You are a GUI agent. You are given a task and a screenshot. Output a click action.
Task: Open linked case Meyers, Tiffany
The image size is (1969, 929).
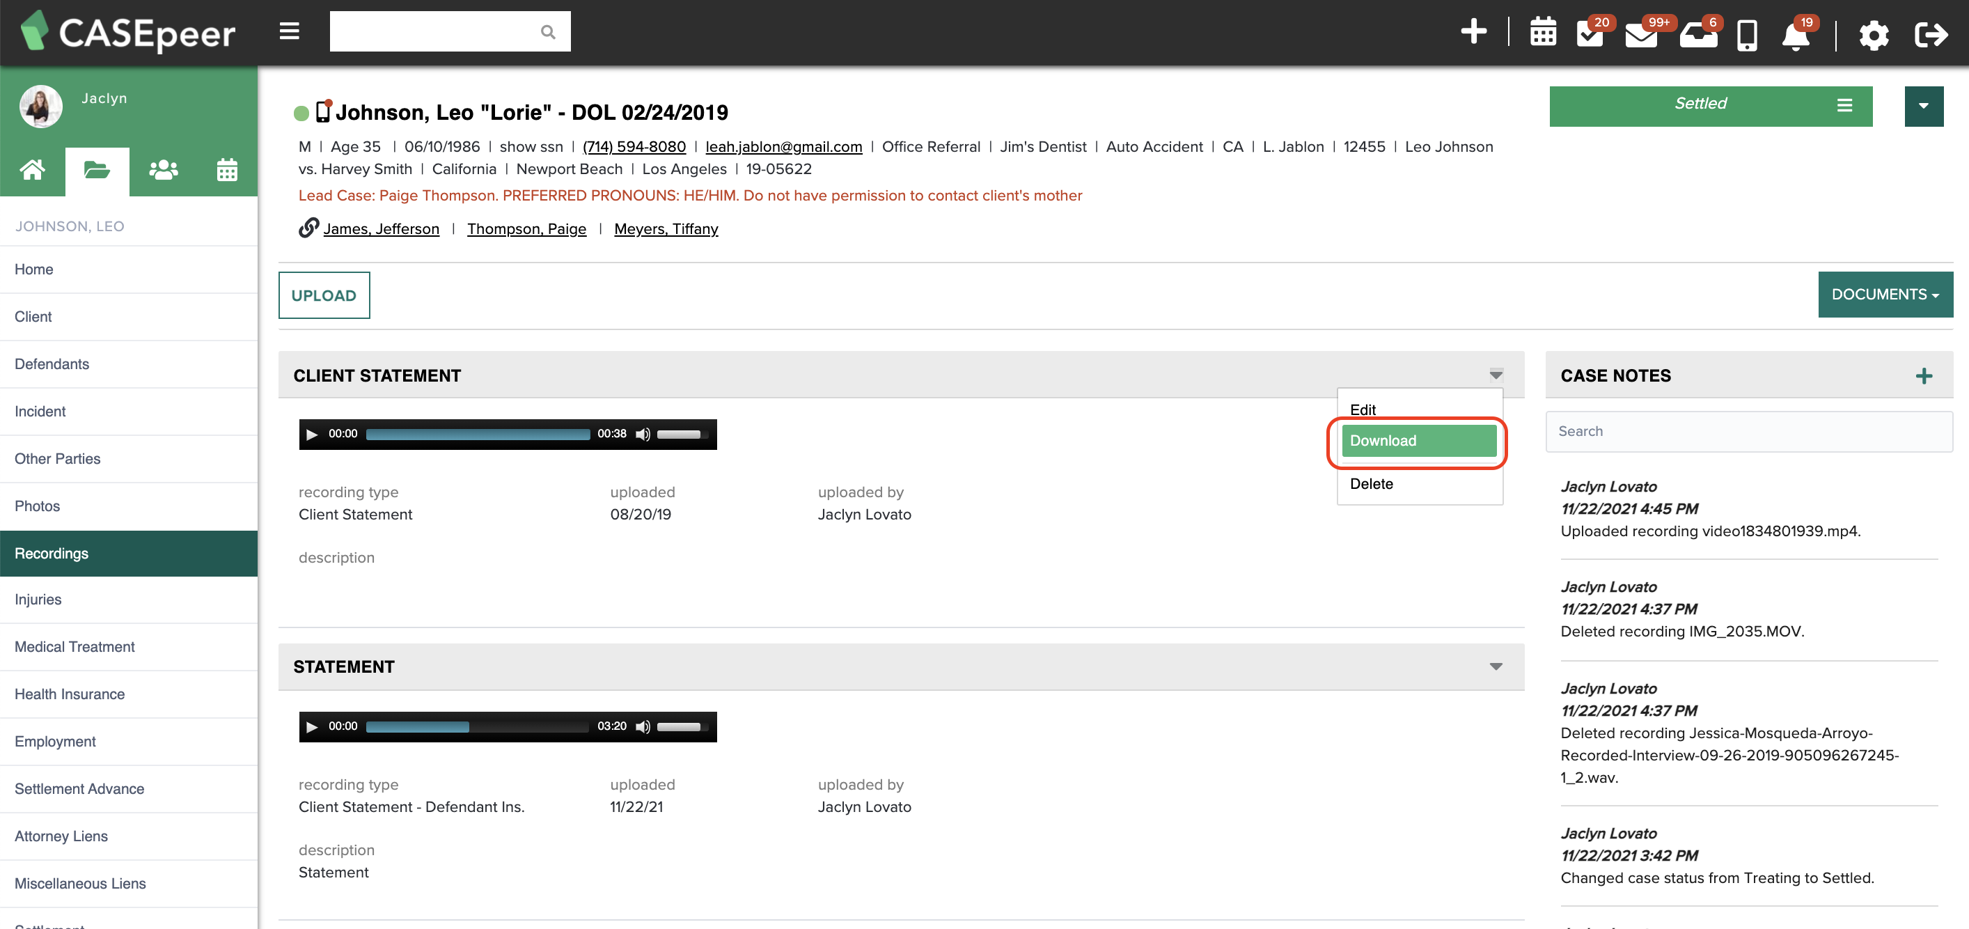666,228
